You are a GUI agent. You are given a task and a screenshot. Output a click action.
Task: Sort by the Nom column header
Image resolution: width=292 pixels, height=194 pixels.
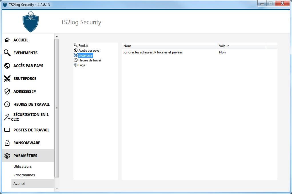169,46
